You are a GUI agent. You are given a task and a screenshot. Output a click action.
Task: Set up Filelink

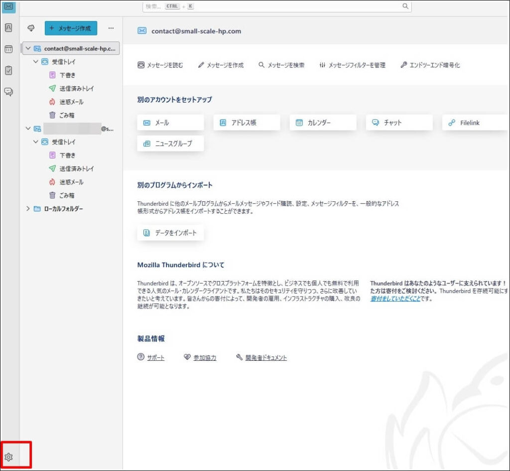click(476, 123)
